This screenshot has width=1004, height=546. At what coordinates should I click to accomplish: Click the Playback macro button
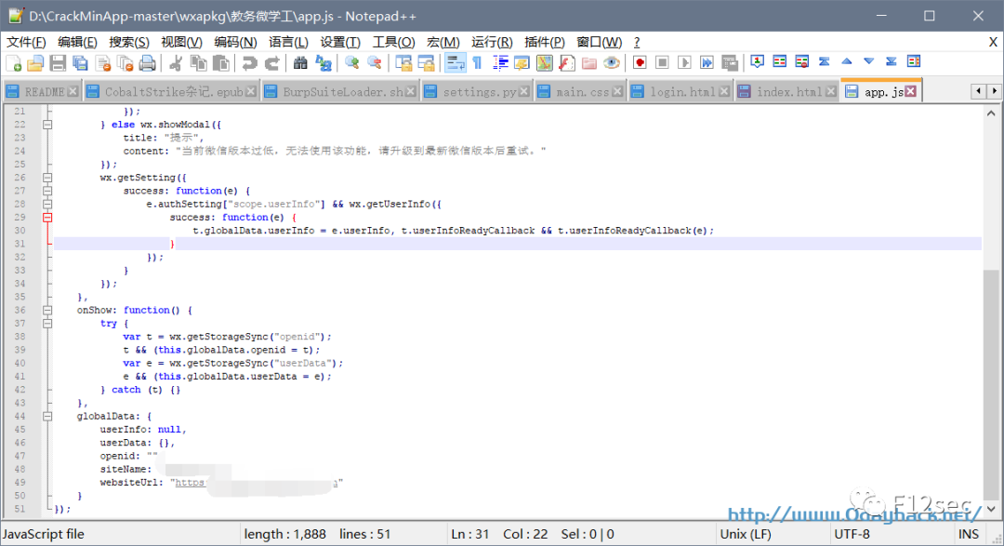[684, 63]
